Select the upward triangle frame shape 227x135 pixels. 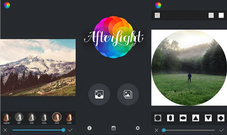point(196,118)
